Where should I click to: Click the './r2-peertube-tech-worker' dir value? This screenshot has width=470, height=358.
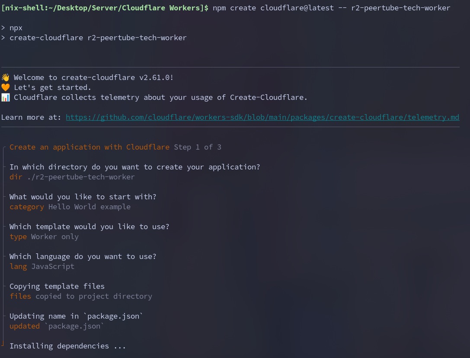point(80,177)
